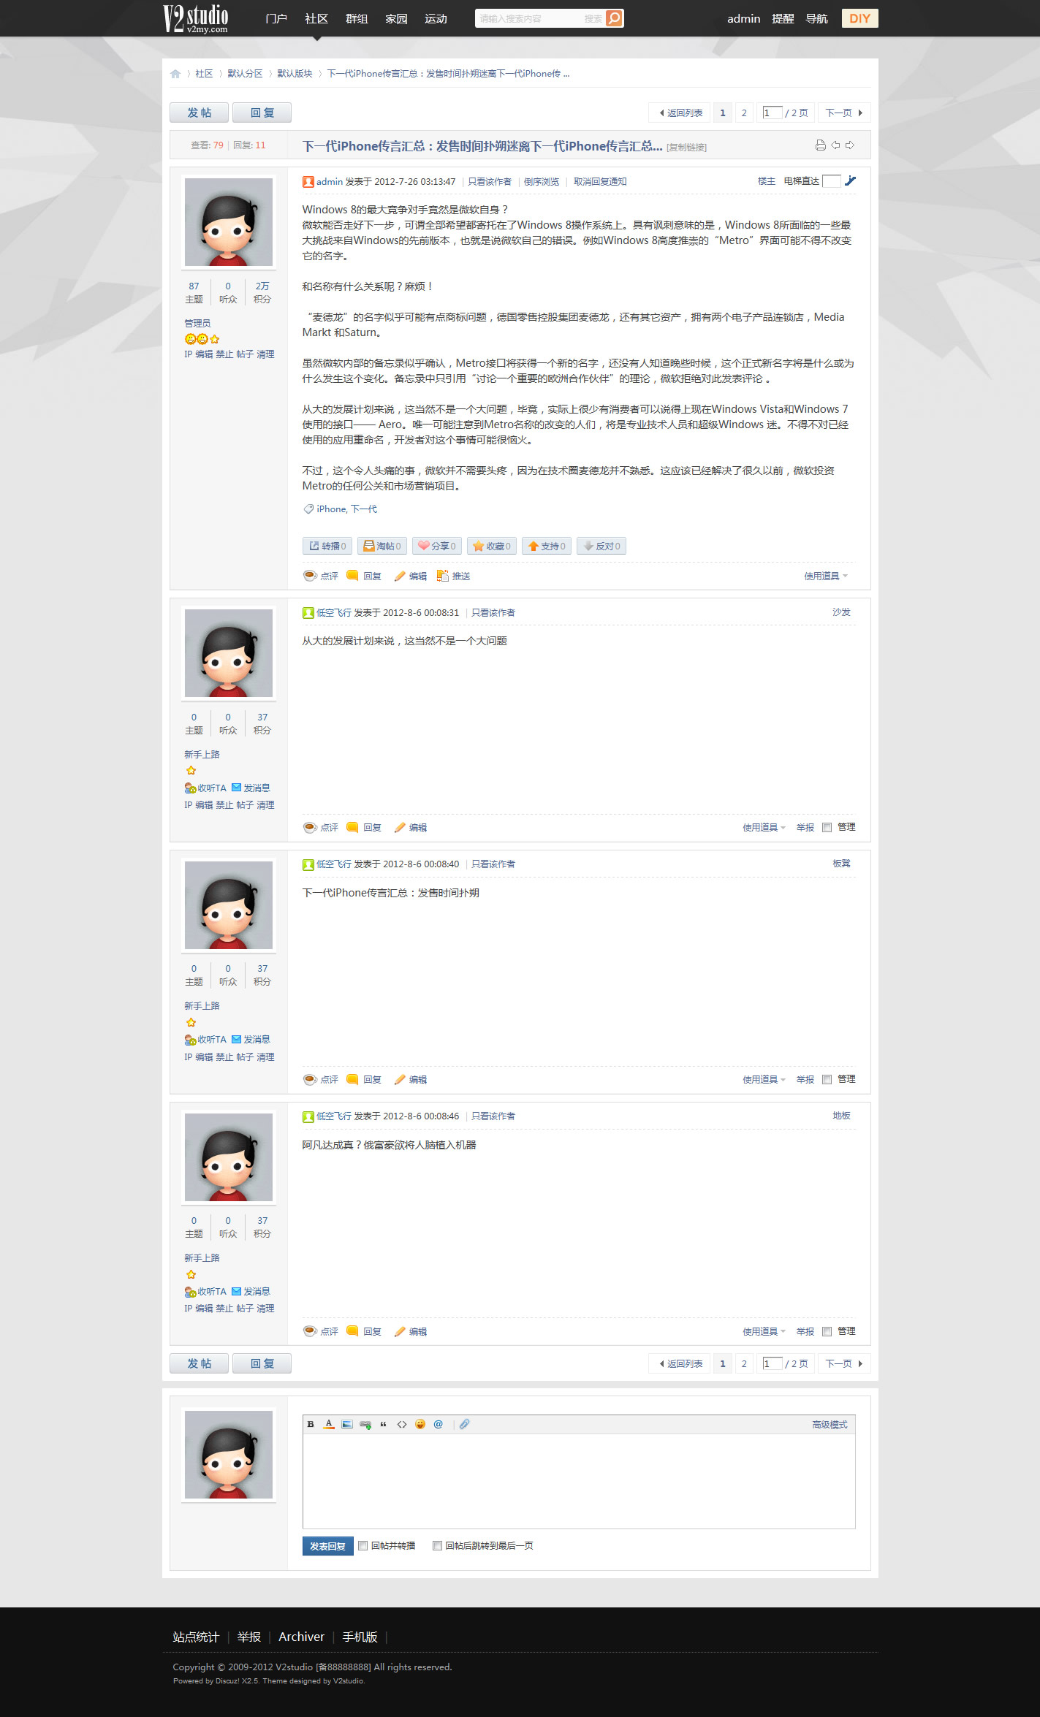This screenshot has height=1717, width=1040.
Task: Click the 电梯直达 floor input box
Action: 832,181
